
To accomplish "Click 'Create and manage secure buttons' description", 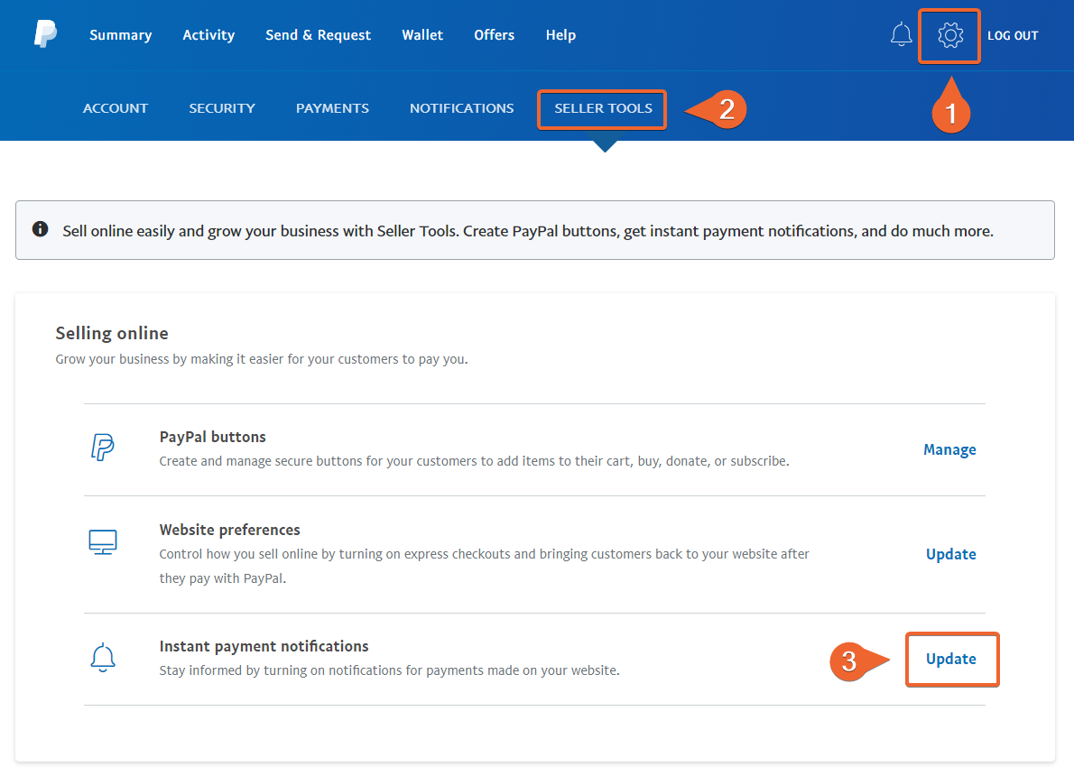I will pos(474,461).
